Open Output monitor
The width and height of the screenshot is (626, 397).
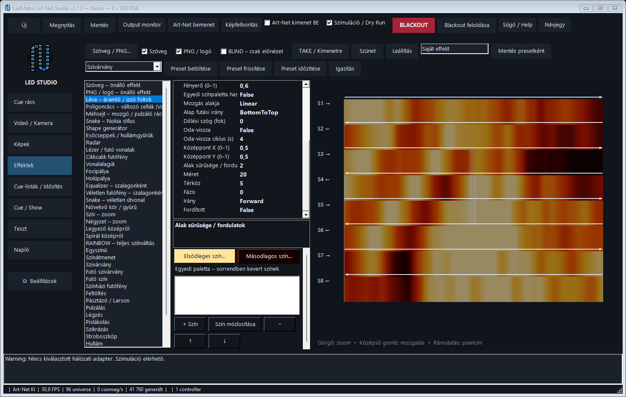(x=142, y=25)
